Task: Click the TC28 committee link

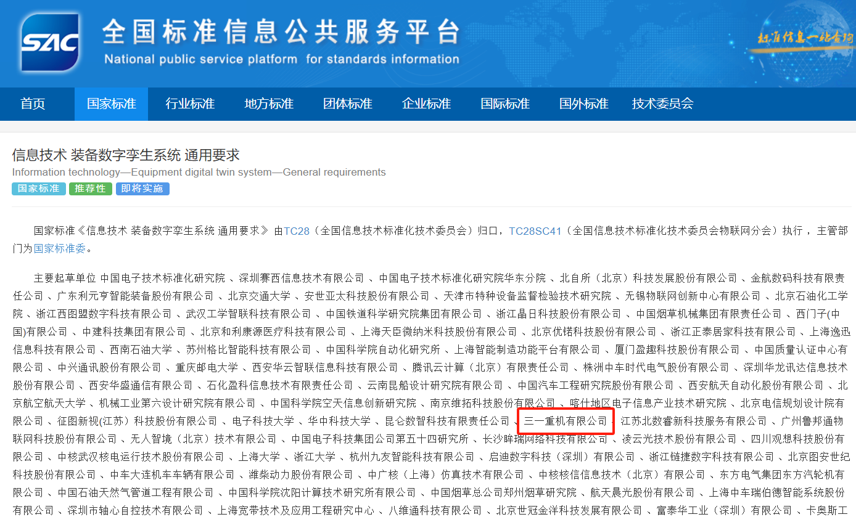Action: point(296,231)
